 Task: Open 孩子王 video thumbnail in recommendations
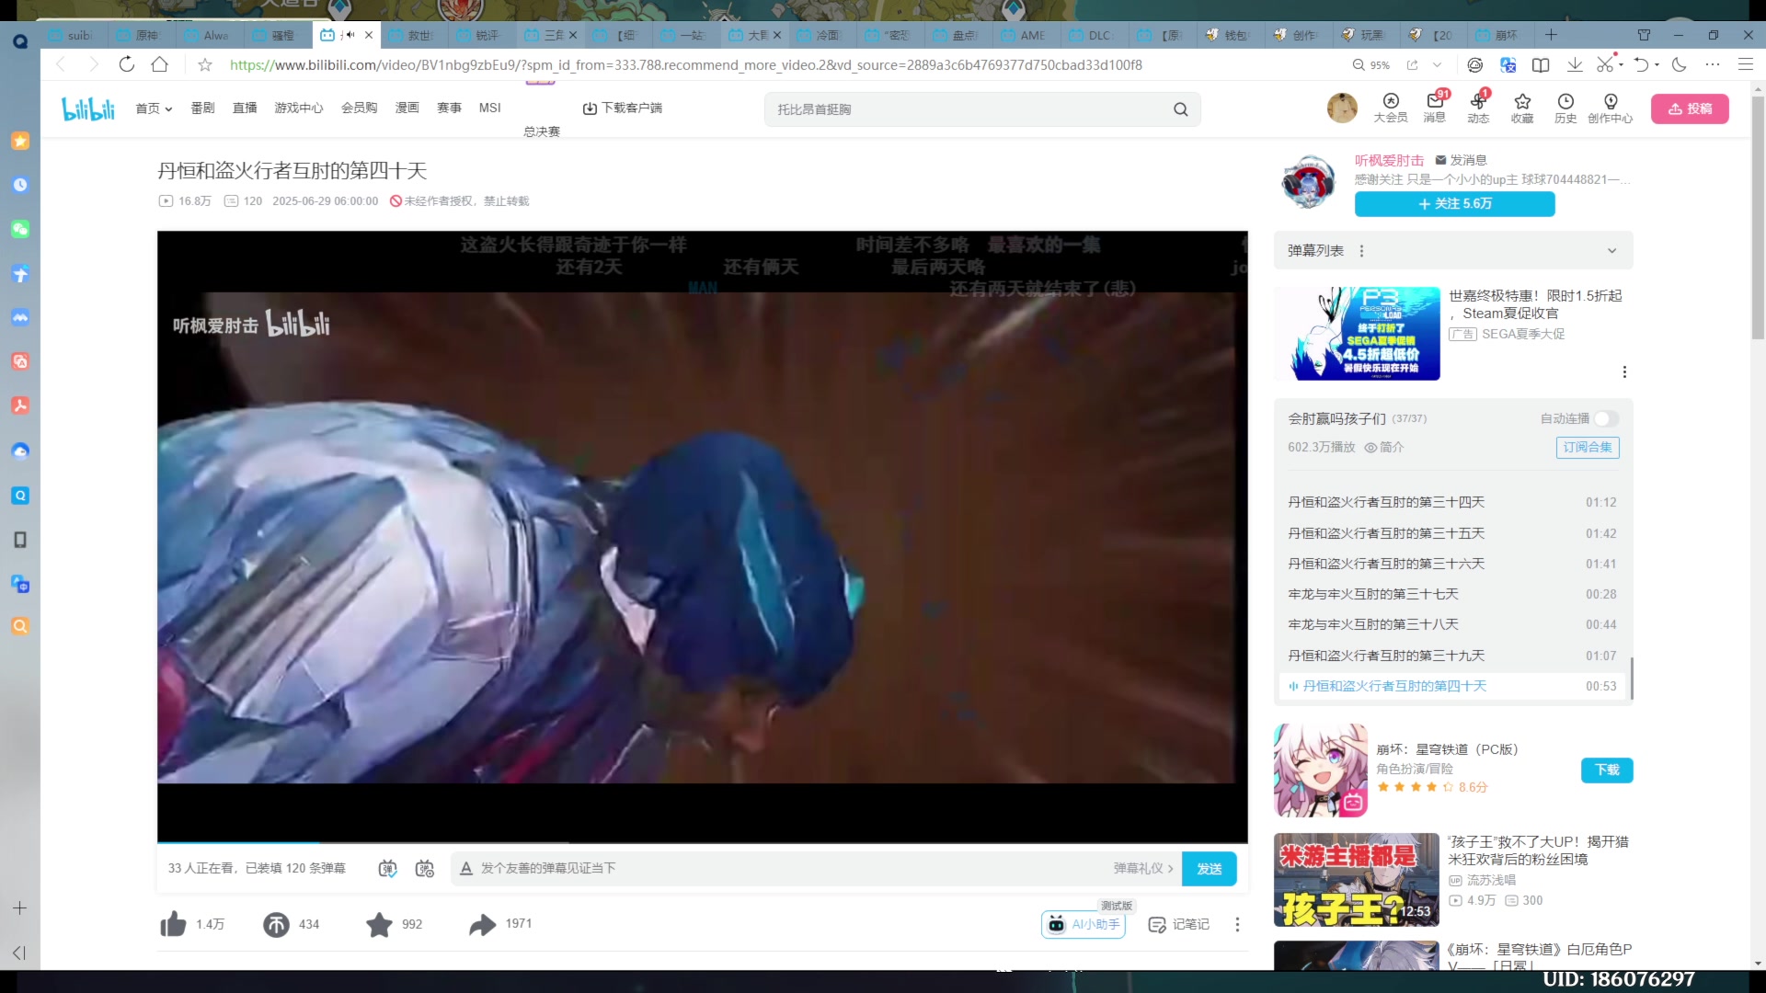(1356, 880)
